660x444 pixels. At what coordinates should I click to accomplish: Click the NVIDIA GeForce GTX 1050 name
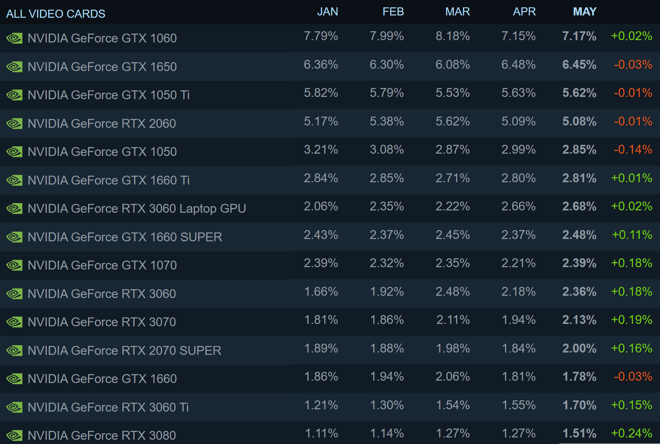pos(102,152)
